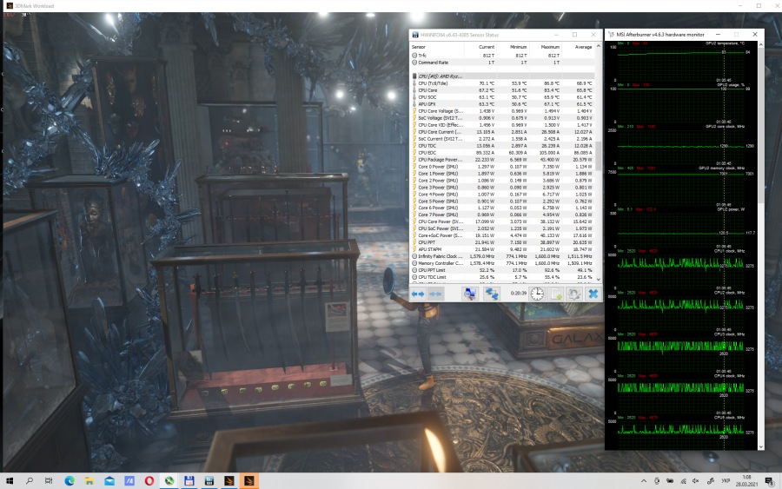Click the CPU1 clock graph in Afterburner

(x=682, y=269)
